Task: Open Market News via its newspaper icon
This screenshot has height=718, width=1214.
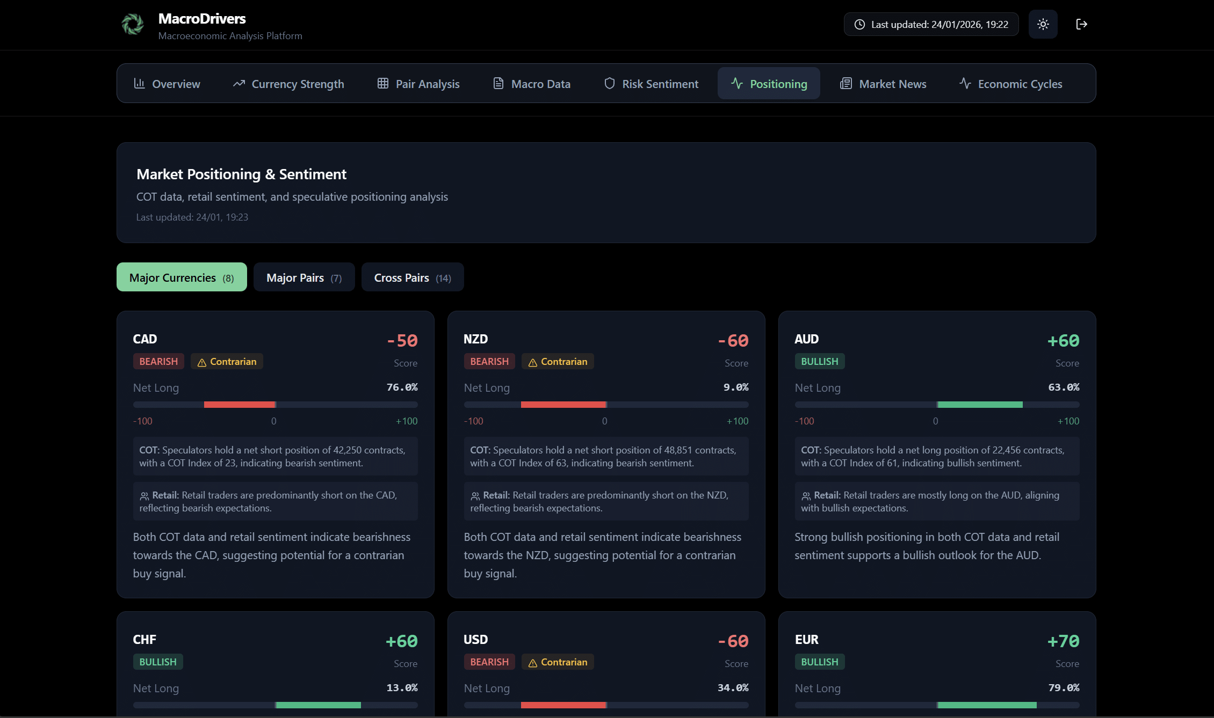Action: point(846,83)
